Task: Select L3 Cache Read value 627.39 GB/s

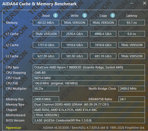Action: (46, 56)
